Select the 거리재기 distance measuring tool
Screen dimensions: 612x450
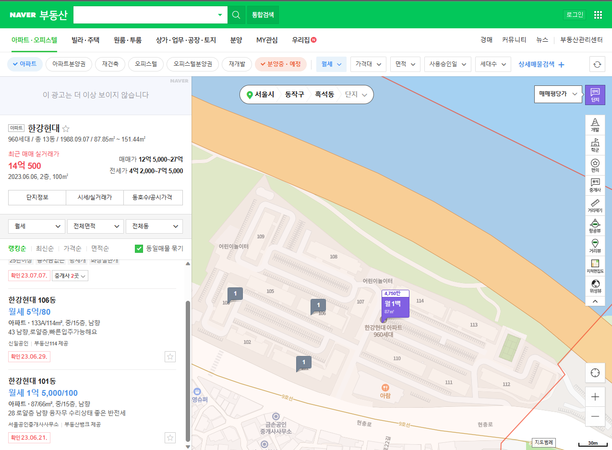click(x=595, y=205)
